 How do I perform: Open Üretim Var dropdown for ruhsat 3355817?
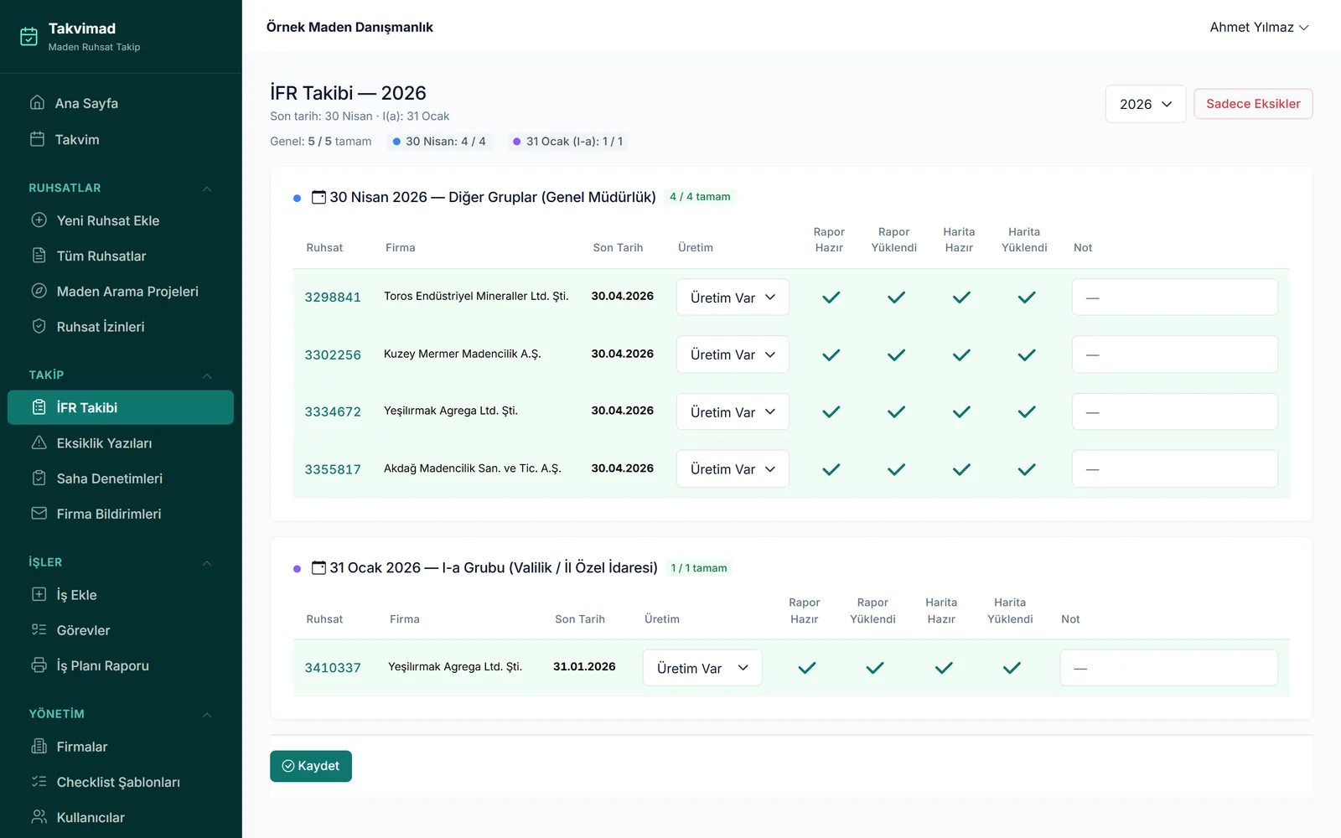733,469
